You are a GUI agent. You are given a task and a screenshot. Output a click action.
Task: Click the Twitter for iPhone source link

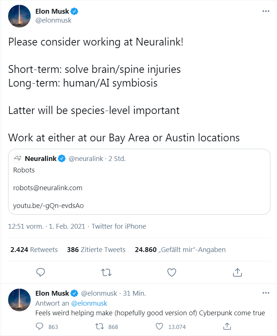tap(119, 226)
